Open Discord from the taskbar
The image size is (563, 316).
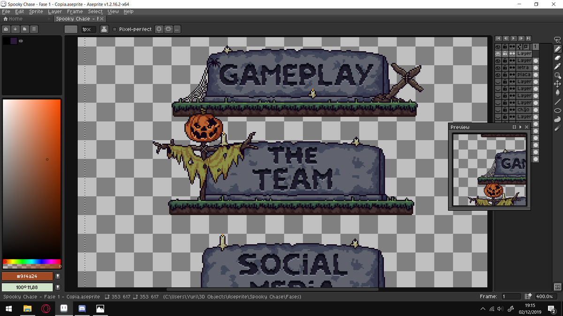click(x=82, y=309)
